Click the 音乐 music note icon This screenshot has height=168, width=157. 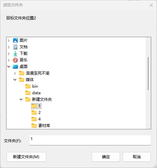[15, 60]
